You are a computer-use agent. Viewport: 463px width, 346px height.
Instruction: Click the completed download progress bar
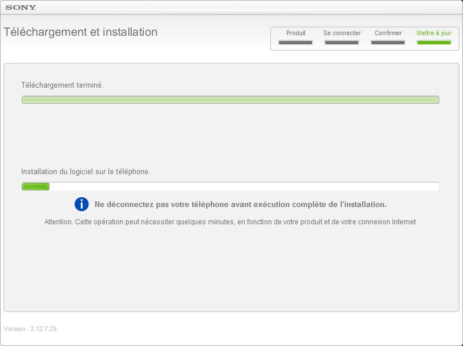coord(230,100)
